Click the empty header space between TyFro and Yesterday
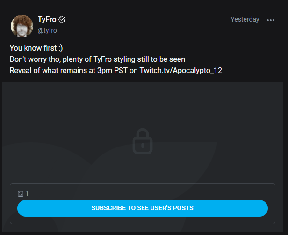Viewport: 288px width, 235px height. point(148,20)
